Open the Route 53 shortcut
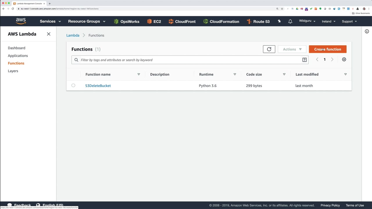Screen dimensions: 372x209 click(x=258, y=21)
